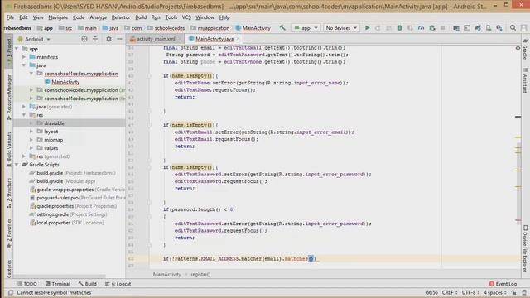Click the Search Everywhere magnifier icon
The image size is (530, 298).
click(x=513, y=28)
